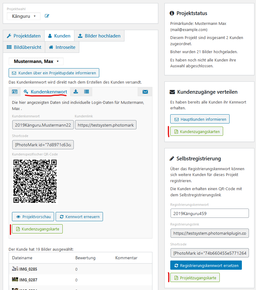Click the Hauptkunden informieren button

200,119
